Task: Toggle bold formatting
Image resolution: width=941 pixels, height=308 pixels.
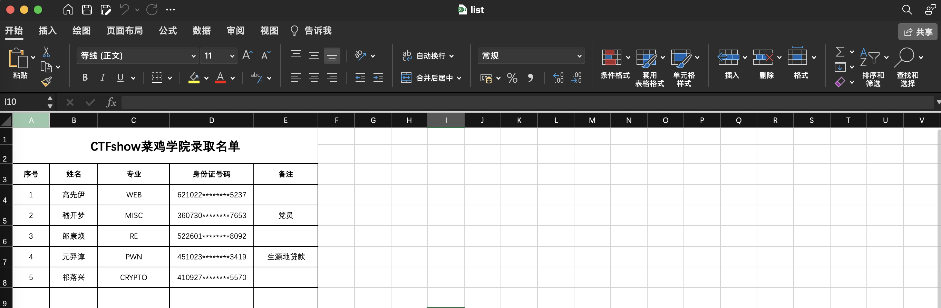Action: coord(85,77)
